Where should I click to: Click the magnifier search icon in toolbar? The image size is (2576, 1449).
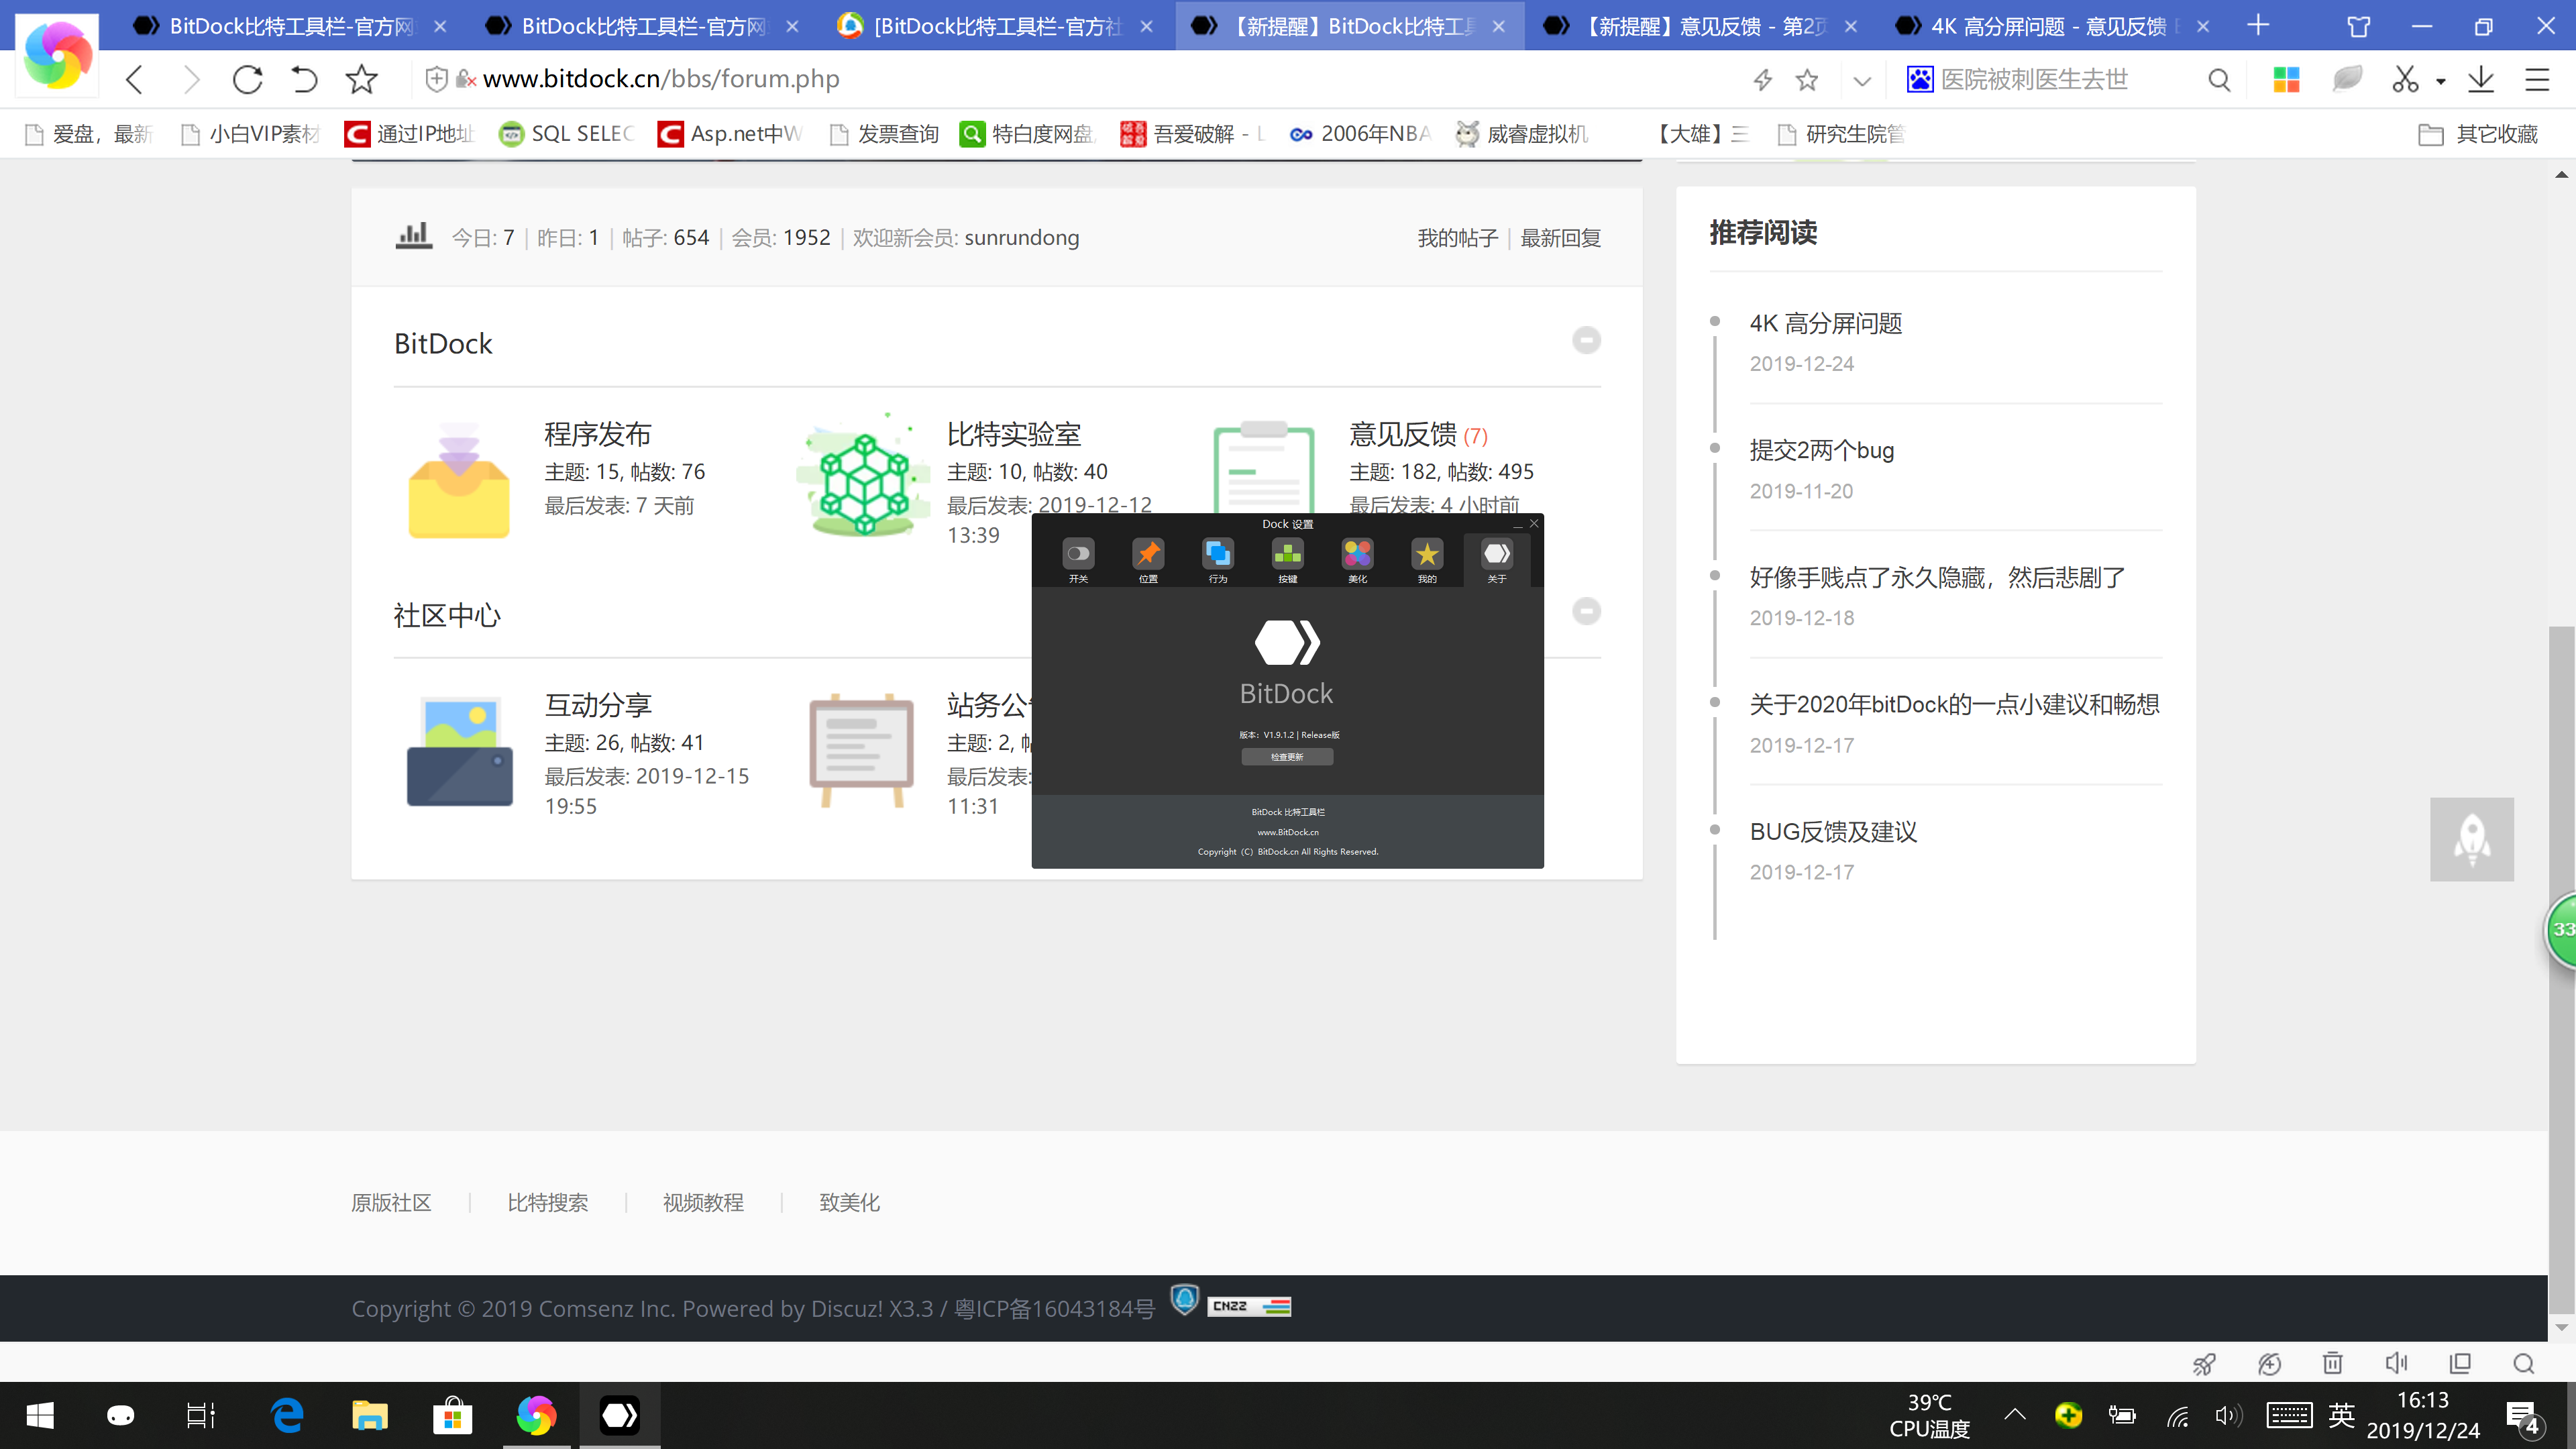[2219, 80]
